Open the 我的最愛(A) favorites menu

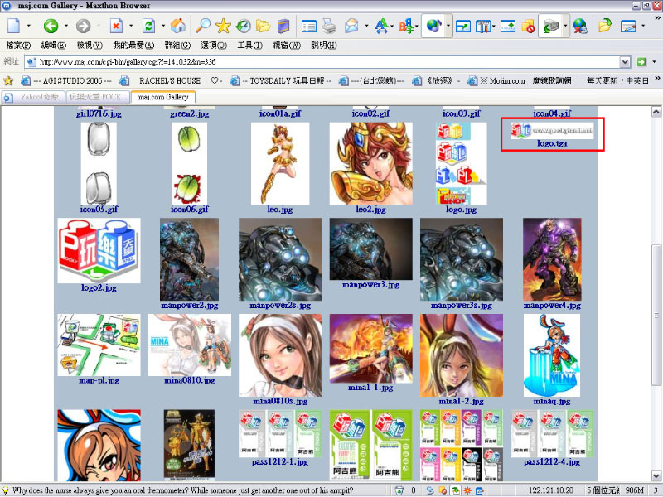(x=133, y=45)
